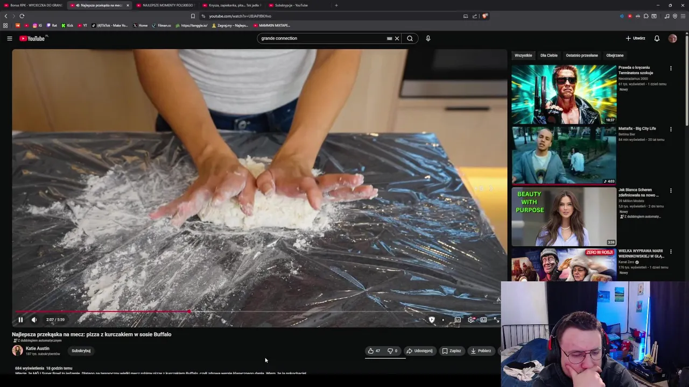This screenshot has height=387, width=689.
Task: Start voice search with microphone icon
Action: click(428, 38)
